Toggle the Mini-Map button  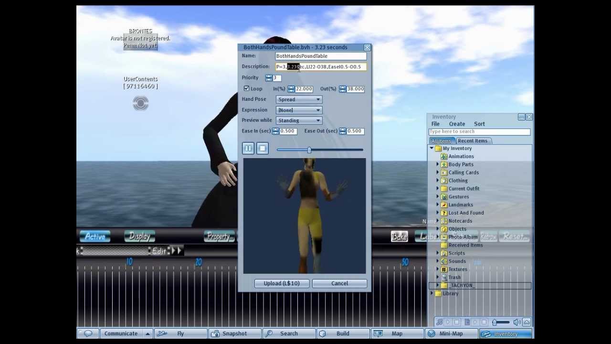tap(451, 333)
